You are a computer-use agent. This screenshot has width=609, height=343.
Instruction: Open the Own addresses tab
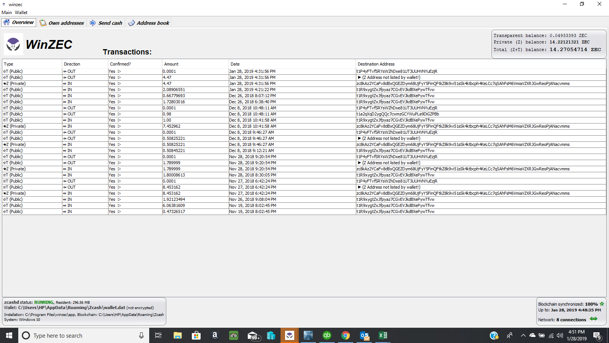[62, 23]
